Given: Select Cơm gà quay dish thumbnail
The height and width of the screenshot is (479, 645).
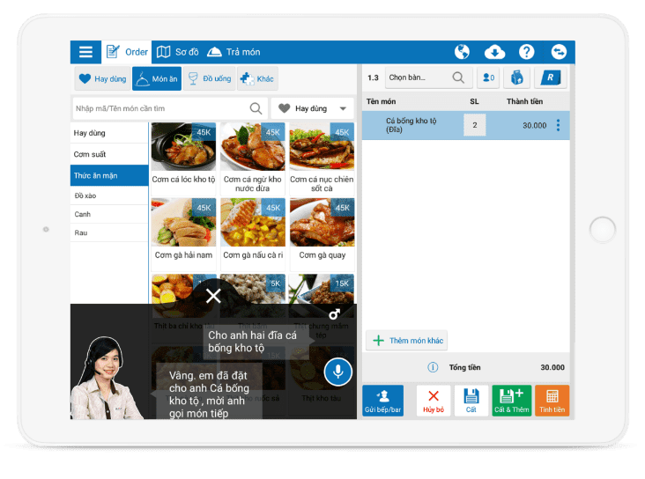Looking at the screenshot, I should [322, 230].
